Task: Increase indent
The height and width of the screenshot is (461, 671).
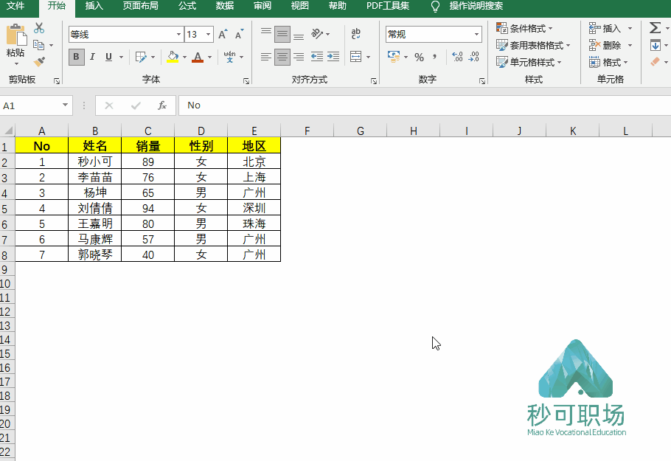Action: (333, 57)
